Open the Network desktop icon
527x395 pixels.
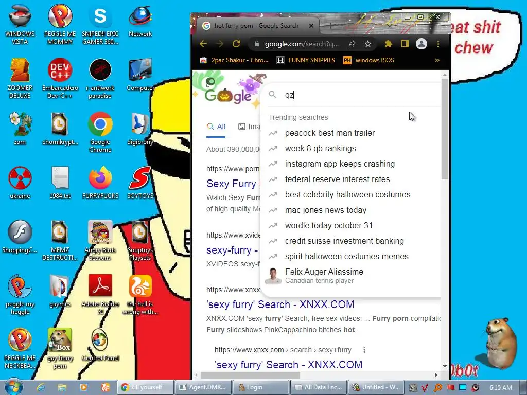coord(140,20)
